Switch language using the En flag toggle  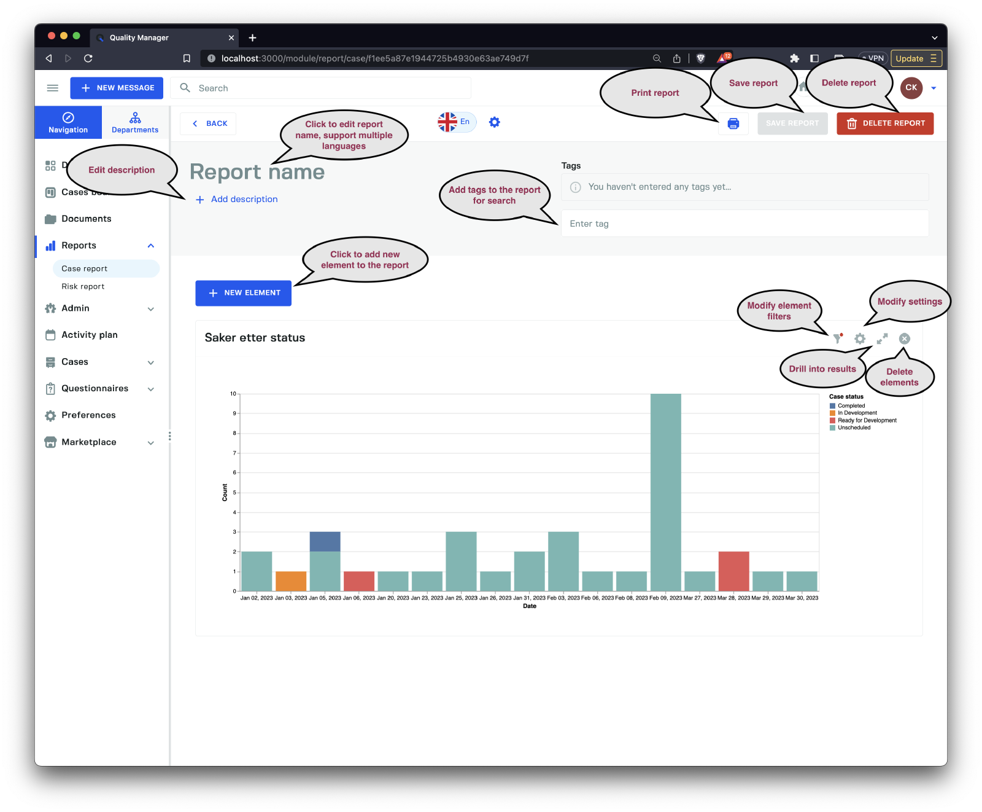[x=456, y=122]
